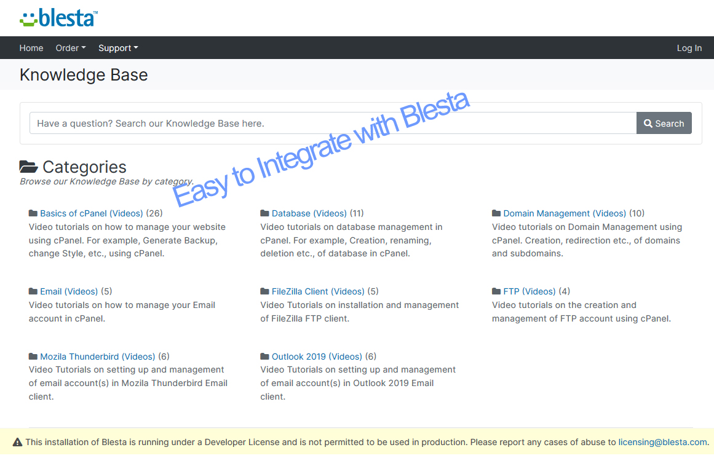Click folder icon next to FTP (Videos)

(496, 291)
